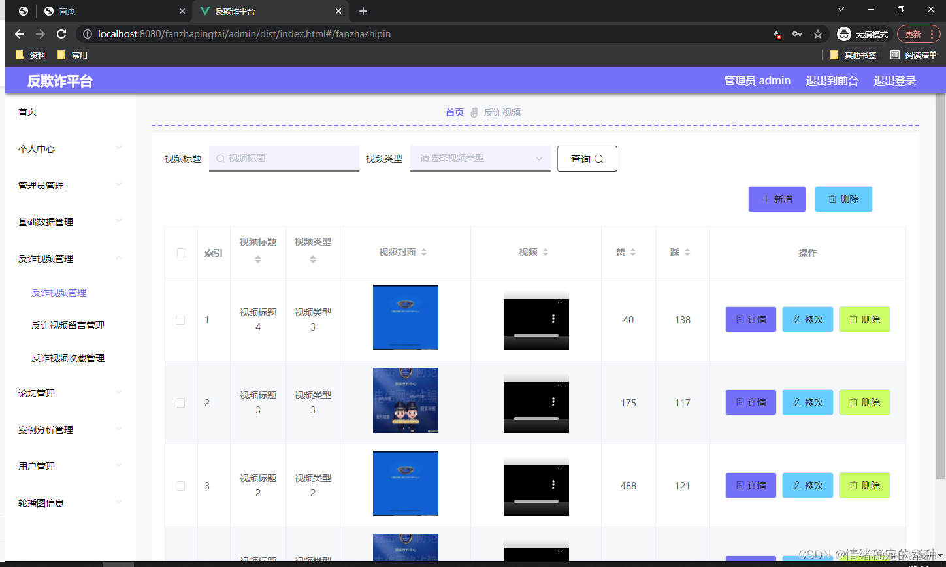Seek using row 2 video progress bar
Viewport: 946px width, 567px height.
click(x=536, y=418)
